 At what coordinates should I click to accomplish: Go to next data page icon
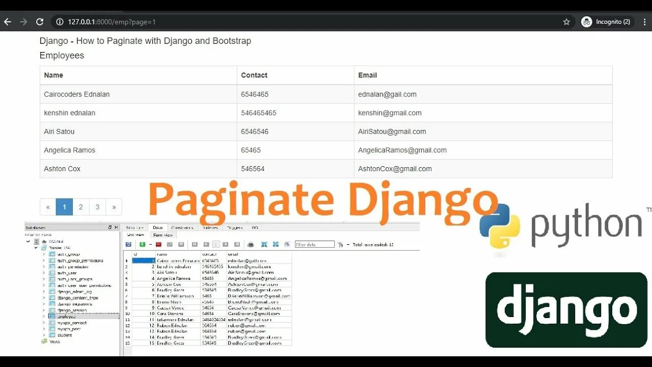tap(225, 244)
